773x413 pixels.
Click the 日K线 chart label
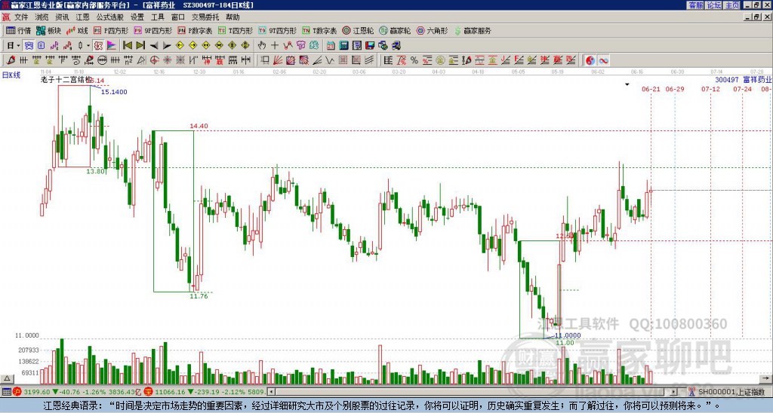(11, 75)
